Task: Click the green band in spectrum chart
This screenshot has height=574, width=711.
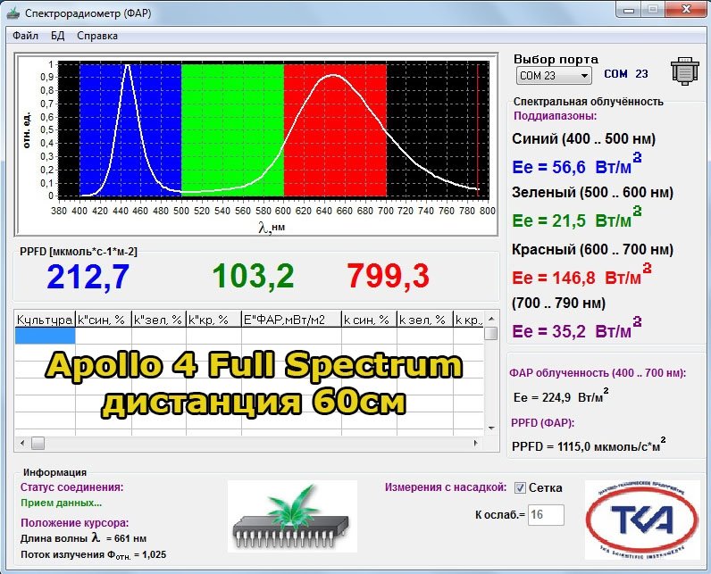Action: coord(232,130)
